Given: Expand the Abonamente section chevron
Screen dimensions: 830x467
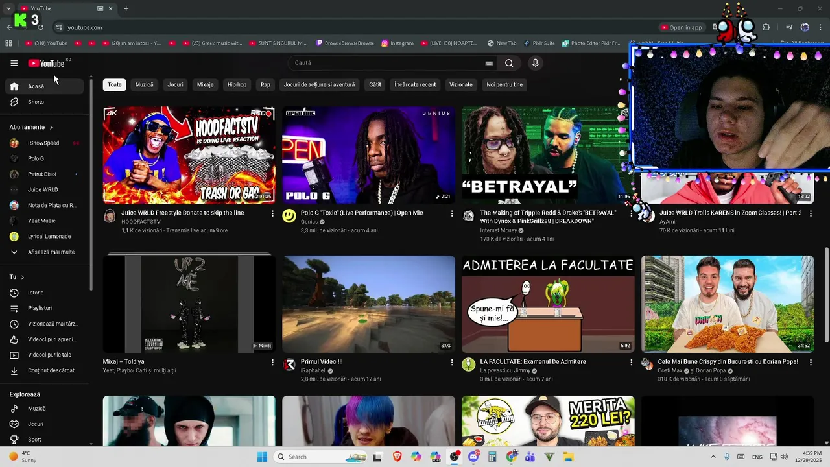Looking at the screenshot, I should tap(51, 127).
